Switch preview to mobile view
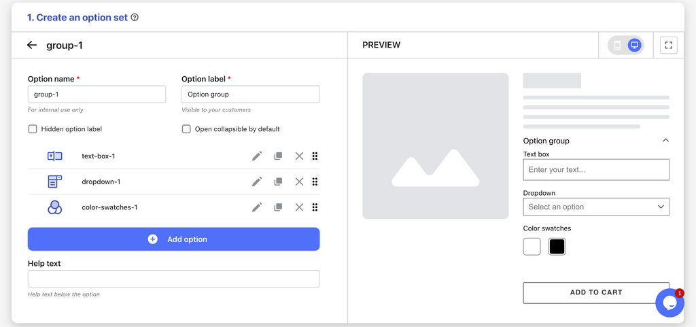The width and height of the screenshot is (696, 327). [x=617, y=45]
